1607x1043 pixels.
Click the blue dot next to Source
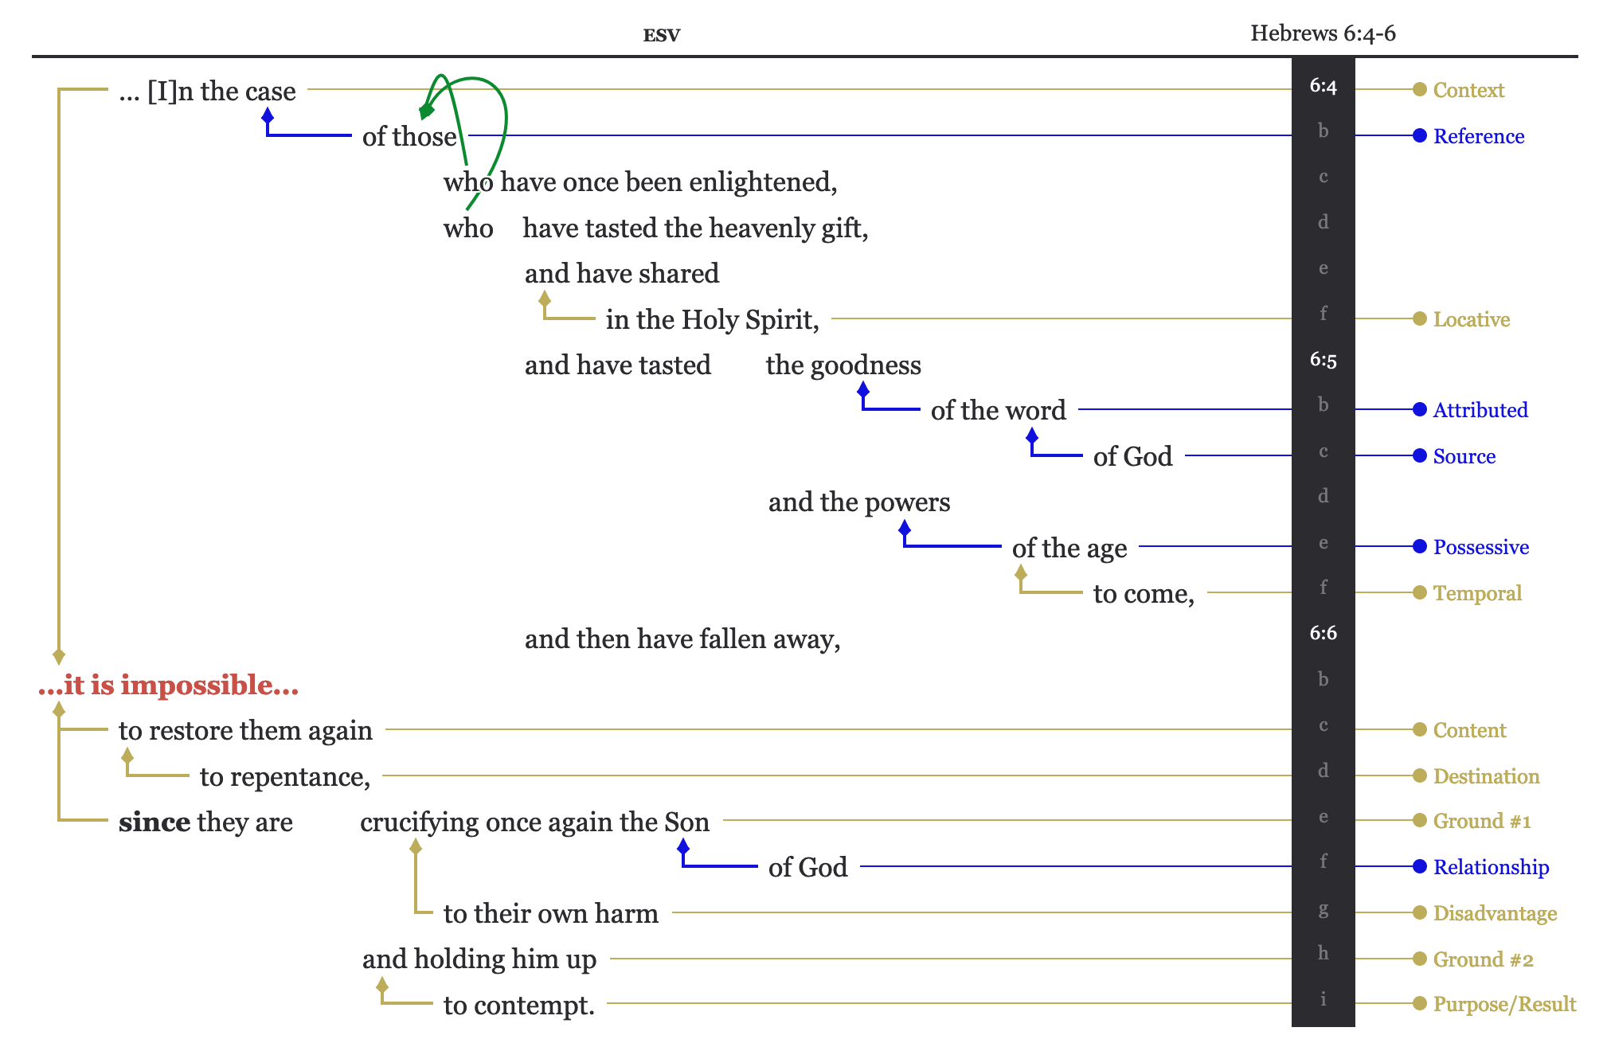tap(1419, 455)
